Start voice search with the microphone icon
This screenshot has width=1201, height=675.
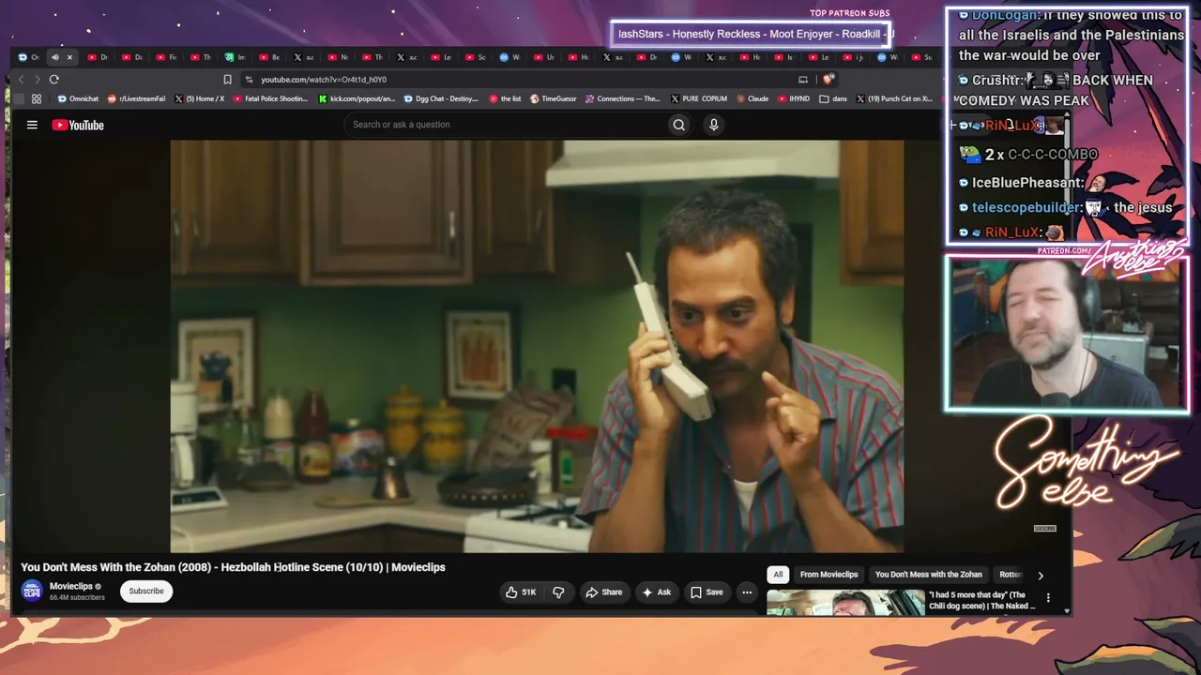[x=714, y=125]
